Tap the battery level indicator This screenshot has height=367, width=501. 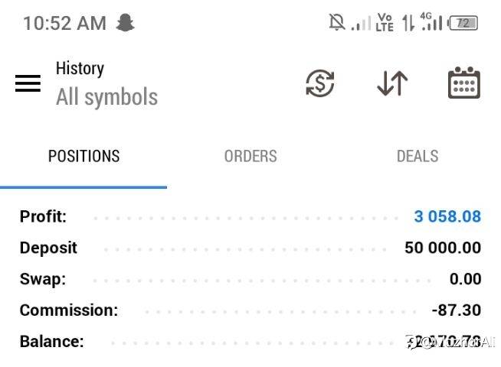(463, 23)
